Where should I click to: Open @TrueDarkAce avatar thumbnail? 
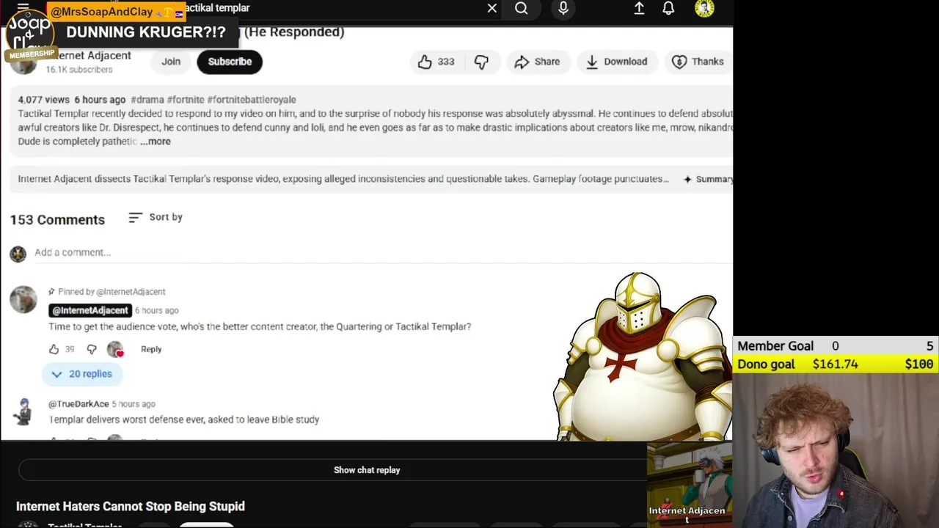tap(23, 411)
